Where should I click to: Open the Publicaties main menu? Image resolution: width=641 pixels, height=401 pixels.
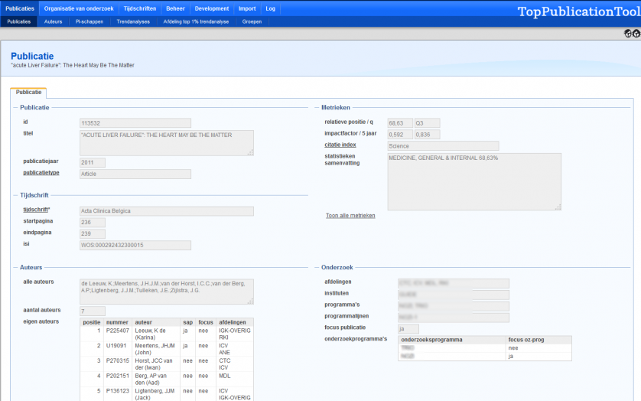(x=20, y=8)
